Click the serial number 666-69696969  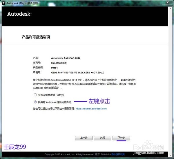(59, 63)
